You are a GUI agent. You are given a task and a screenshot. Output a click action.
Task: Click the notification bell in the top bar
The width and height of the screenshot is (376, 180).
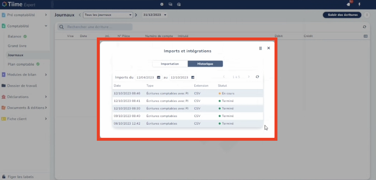point(349,4)
